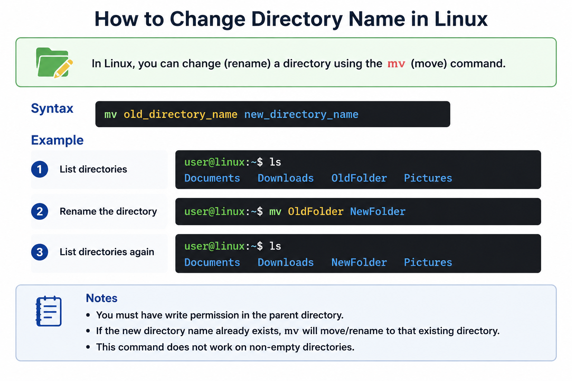Click 'Downloads' in the first ls output
Image resolution: width=572 pixels, height=381 pixels.
point(286,178)
